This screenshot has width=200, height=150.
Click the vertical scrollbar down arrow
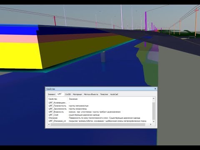pos(153,121)
